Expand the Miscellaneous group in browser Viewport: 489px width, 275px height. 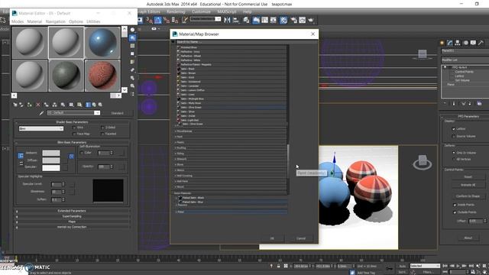(231, 131)
